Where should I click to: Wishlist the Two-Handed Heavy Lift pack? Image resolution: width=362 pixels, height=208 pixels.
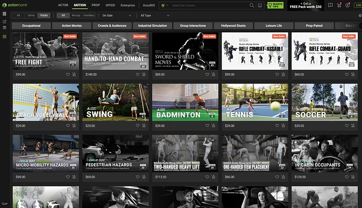click(207, 177)
